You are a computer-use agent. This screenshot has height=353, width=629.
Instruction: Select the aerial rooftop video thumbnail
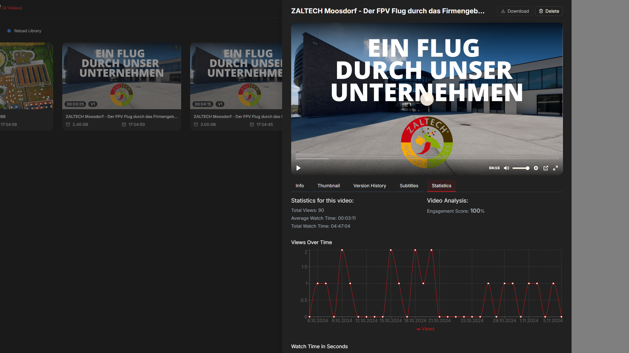26,76
